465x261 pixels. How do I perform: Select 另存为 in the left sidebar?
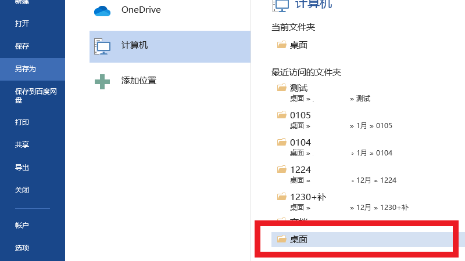coord(26,69)
